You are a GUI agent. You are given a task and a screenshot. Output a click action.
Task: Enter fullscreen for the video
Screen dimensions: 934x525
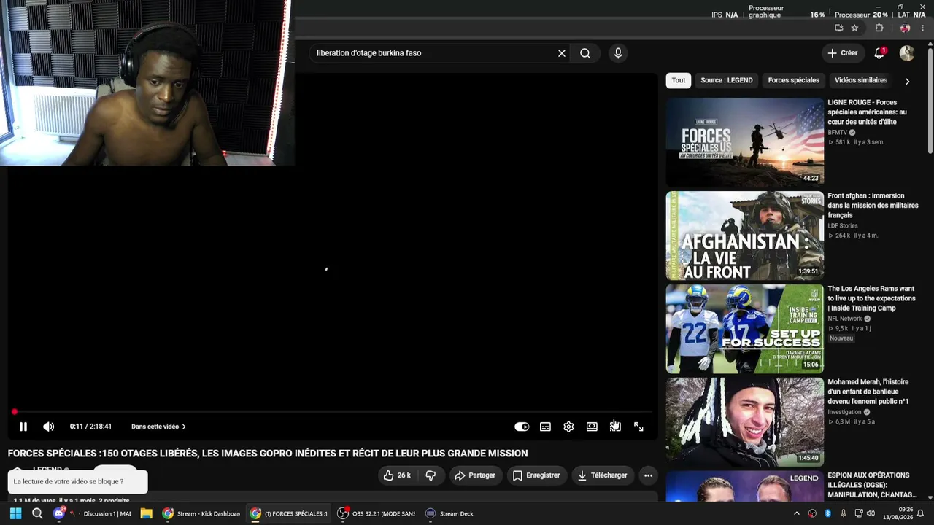(638, 427)
